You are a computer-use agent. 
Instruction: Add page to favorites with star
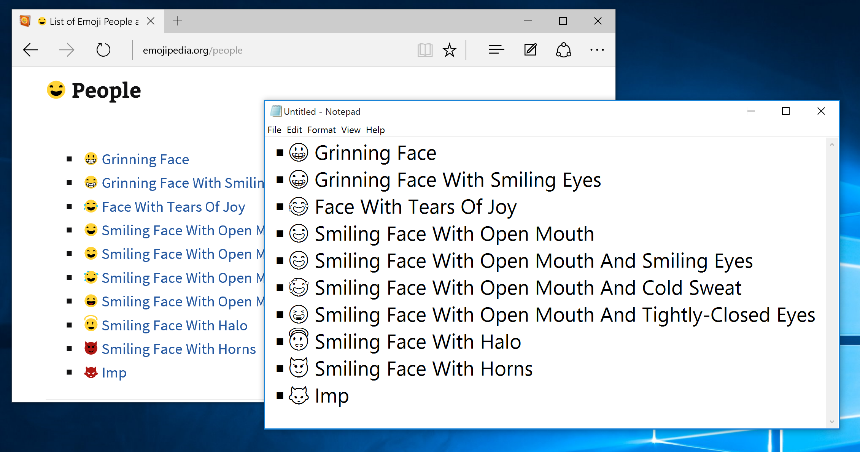pos(450,50)
